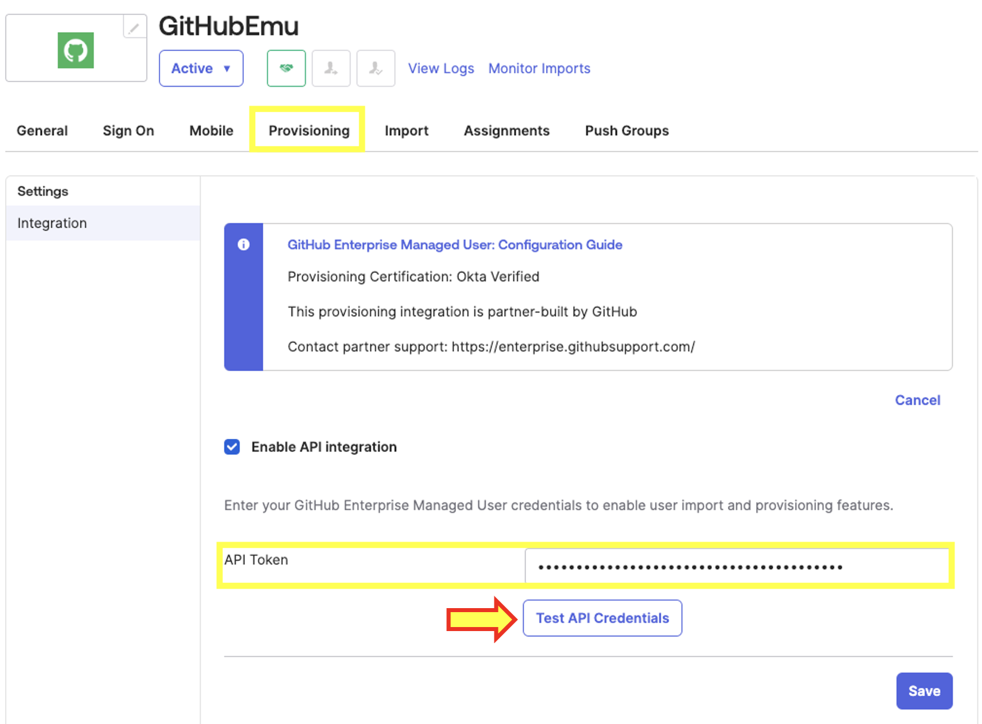Viewport: 982px width, 724px height.
Task: Open the Monitor Imports link
Action: [539, 68]
